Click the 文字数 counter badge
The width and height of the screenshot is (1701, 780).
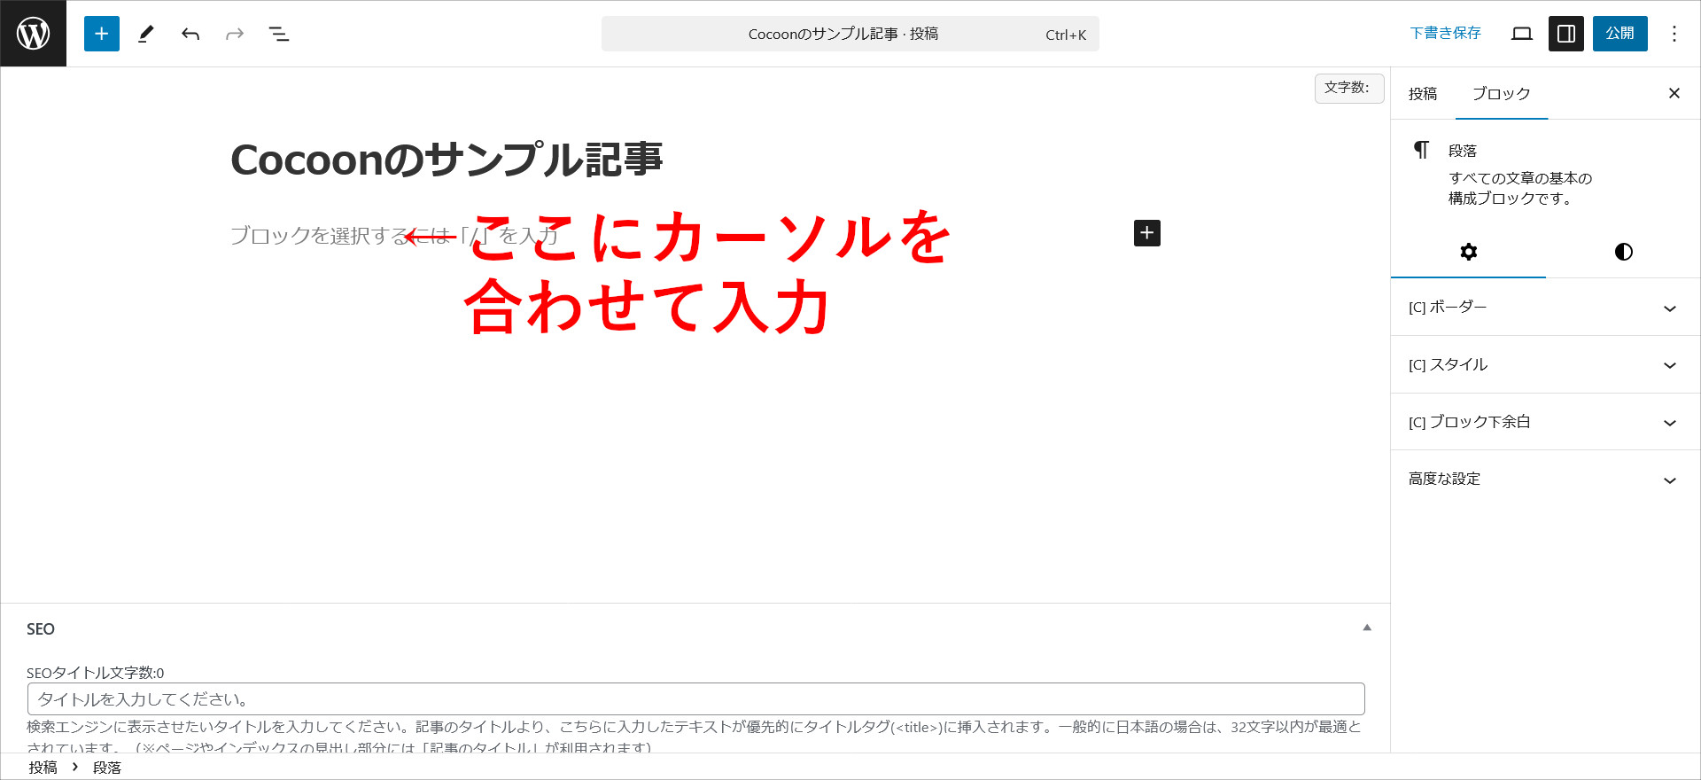1348,88
